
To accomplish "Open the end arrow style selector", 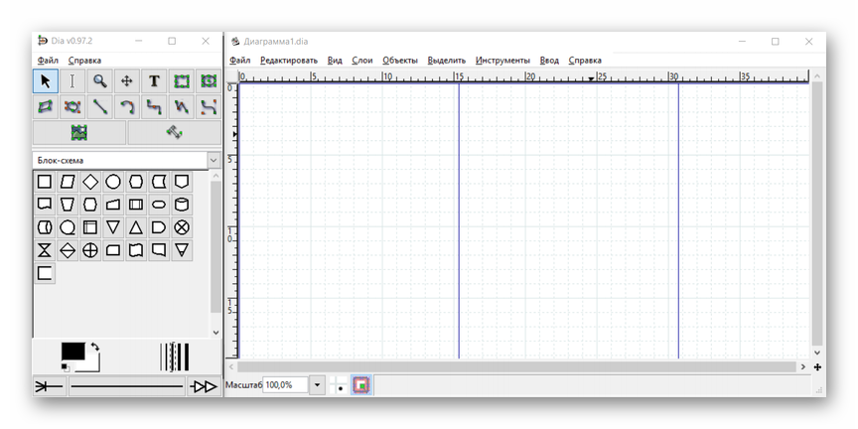I will [204, 387].
